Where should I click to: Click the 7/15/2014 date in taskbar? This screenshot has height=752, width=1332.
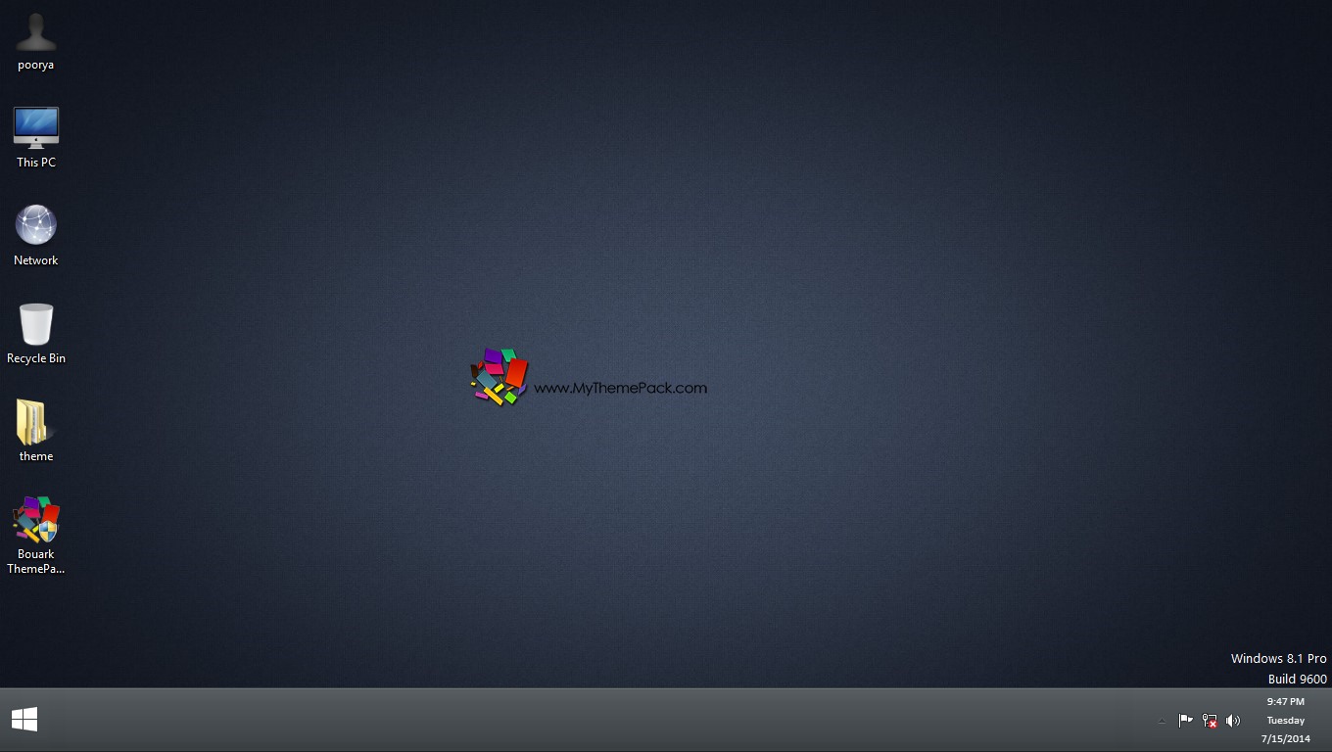[x=1285, y=738]
